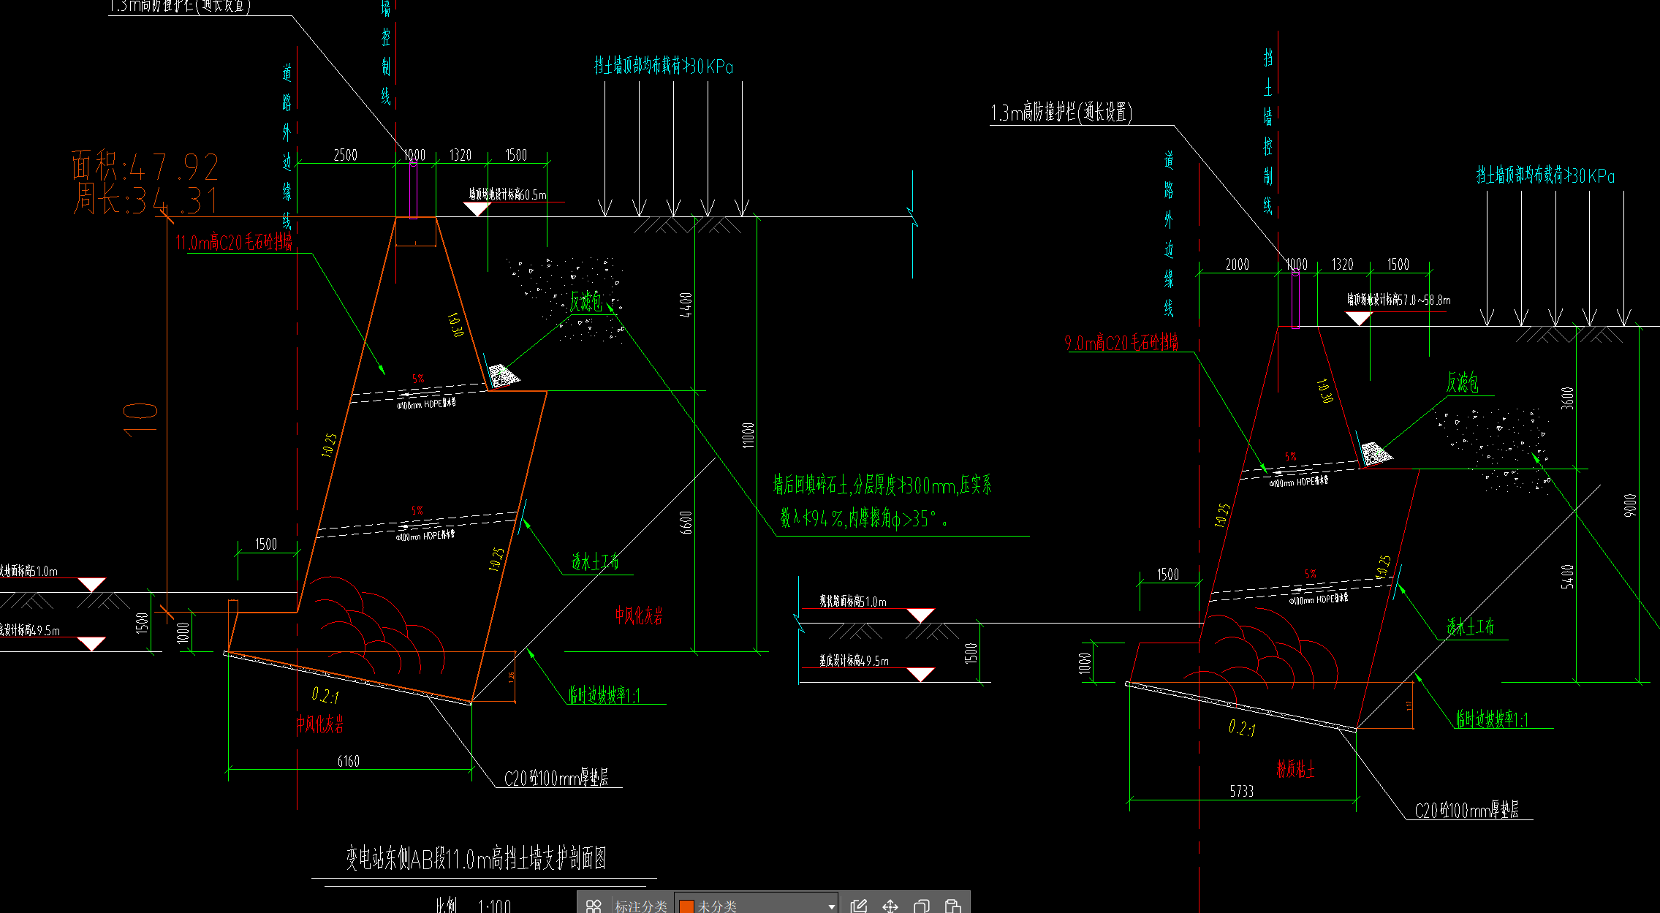Click the right 临时边坡坡率1:1 label
Screen dimensions: 1660x913
1492,719
